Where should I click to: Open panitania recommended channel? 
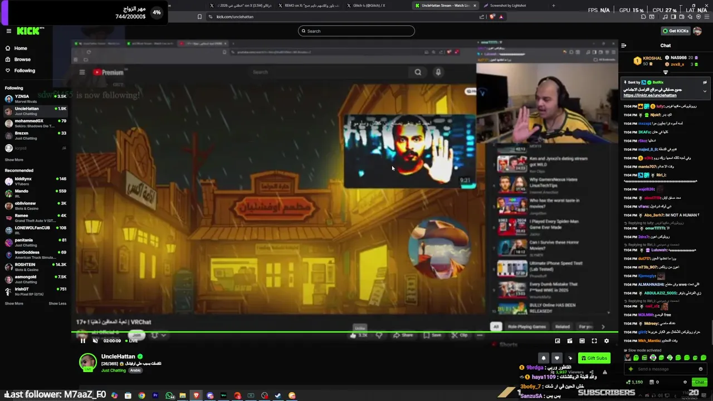point(35,242)
